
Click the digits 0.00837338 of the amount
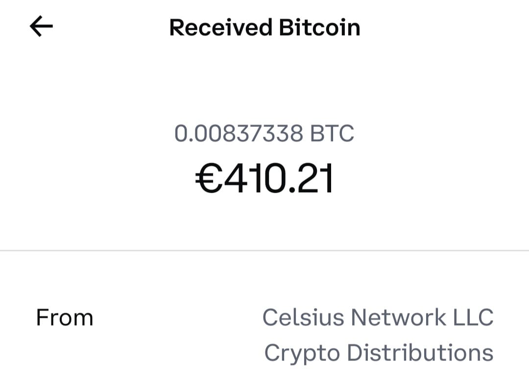(239, 133)
